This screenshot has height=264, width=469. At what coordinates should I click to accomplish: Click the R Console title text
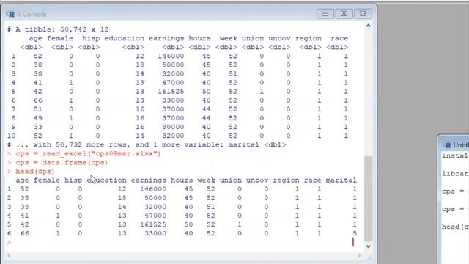coord(32,14)
